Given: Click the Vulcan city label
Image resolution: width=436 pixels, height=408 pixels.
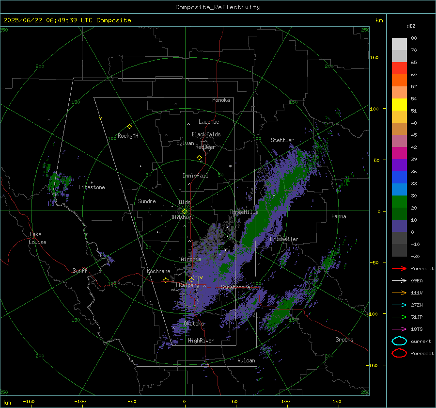Looking at the screenshot, I should pyautogui.click(x=246, y=360).
